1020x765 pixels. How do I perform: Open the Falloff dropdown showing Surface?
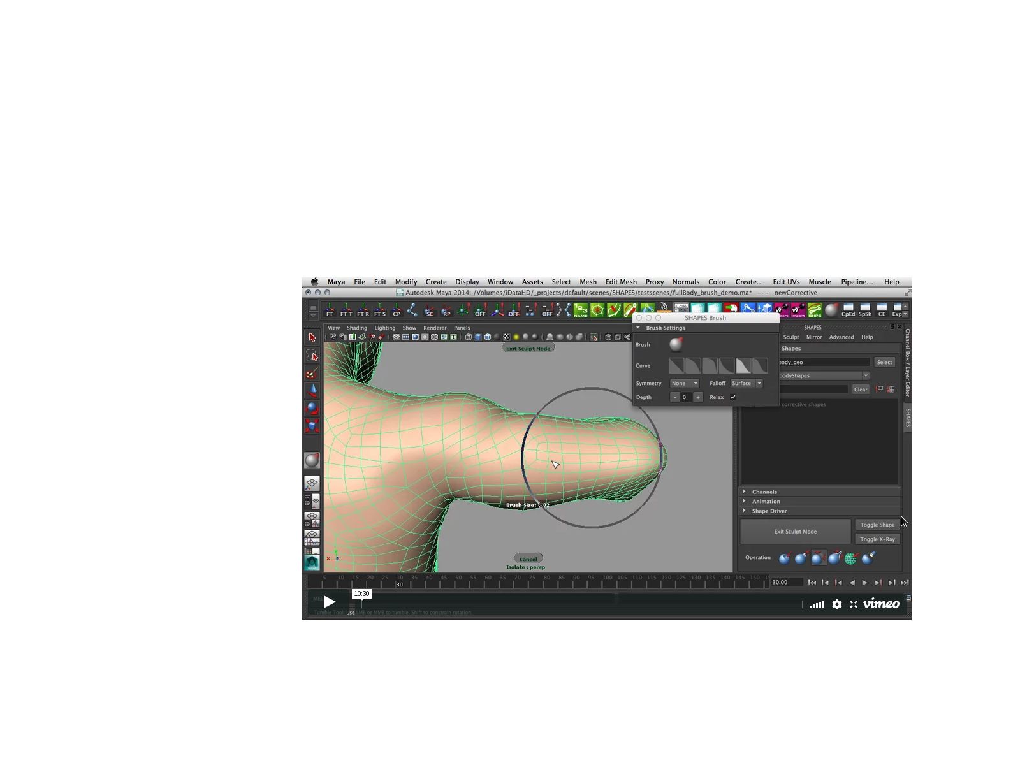click(x=746, y=383)
